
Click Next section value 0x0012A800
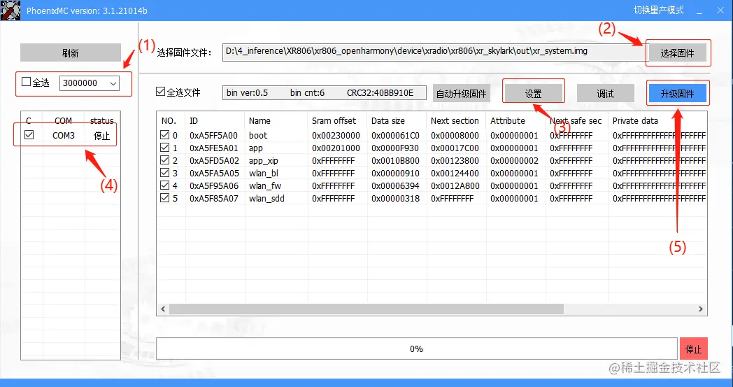click(x=455, y=186)
